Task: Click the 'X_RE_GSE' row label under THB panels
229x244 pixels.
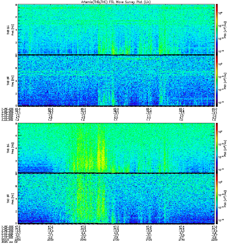Action: 7,109
